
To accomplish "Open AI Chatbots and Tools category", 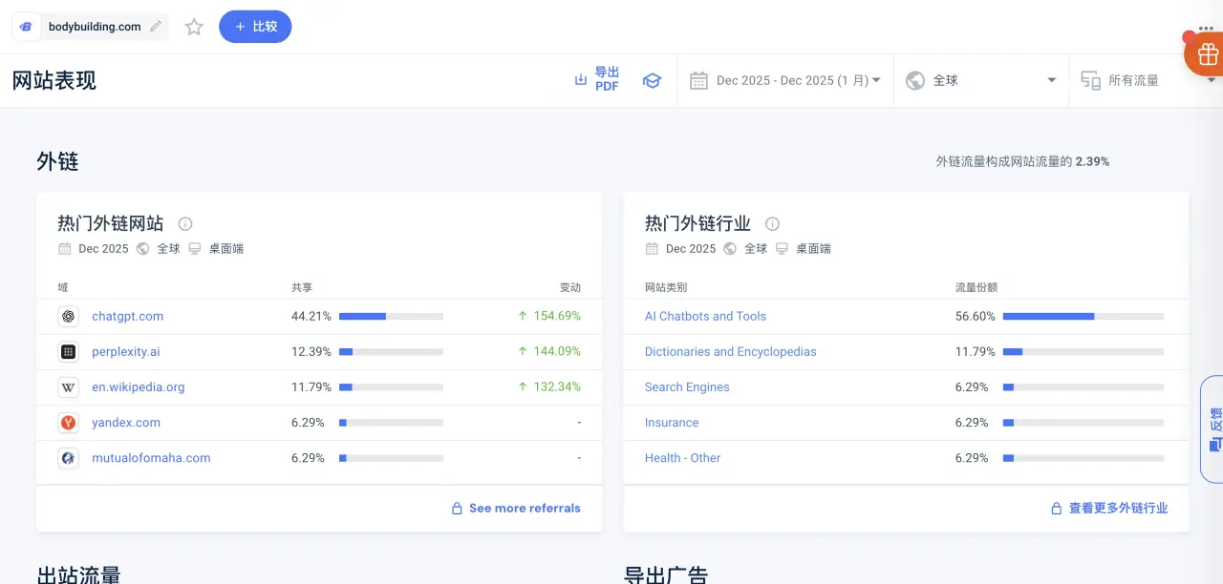I will [x=705, y=316].
